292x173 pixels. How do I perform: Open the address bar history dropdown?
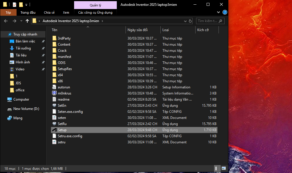coord(185,21)
